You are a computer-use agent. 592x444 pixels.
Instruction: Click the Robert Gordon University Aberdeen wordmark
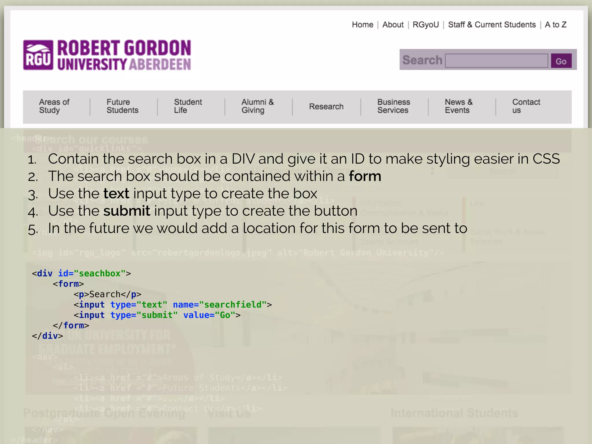(x=124, y=55)
